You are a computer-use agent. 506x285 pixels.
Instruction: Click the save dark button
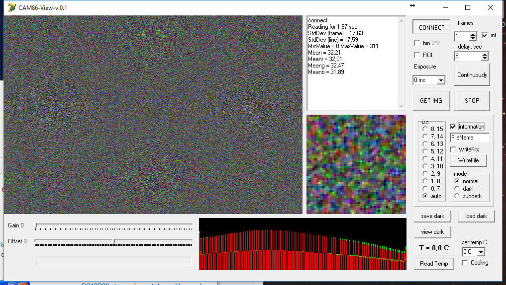432,216
